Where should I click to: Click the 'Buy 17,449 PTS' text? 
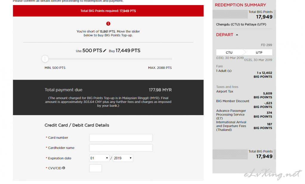click(x=125, y=51)
